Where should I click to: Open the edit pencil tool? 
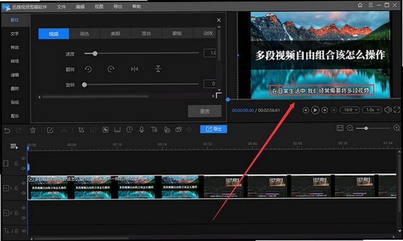point(50,130)
